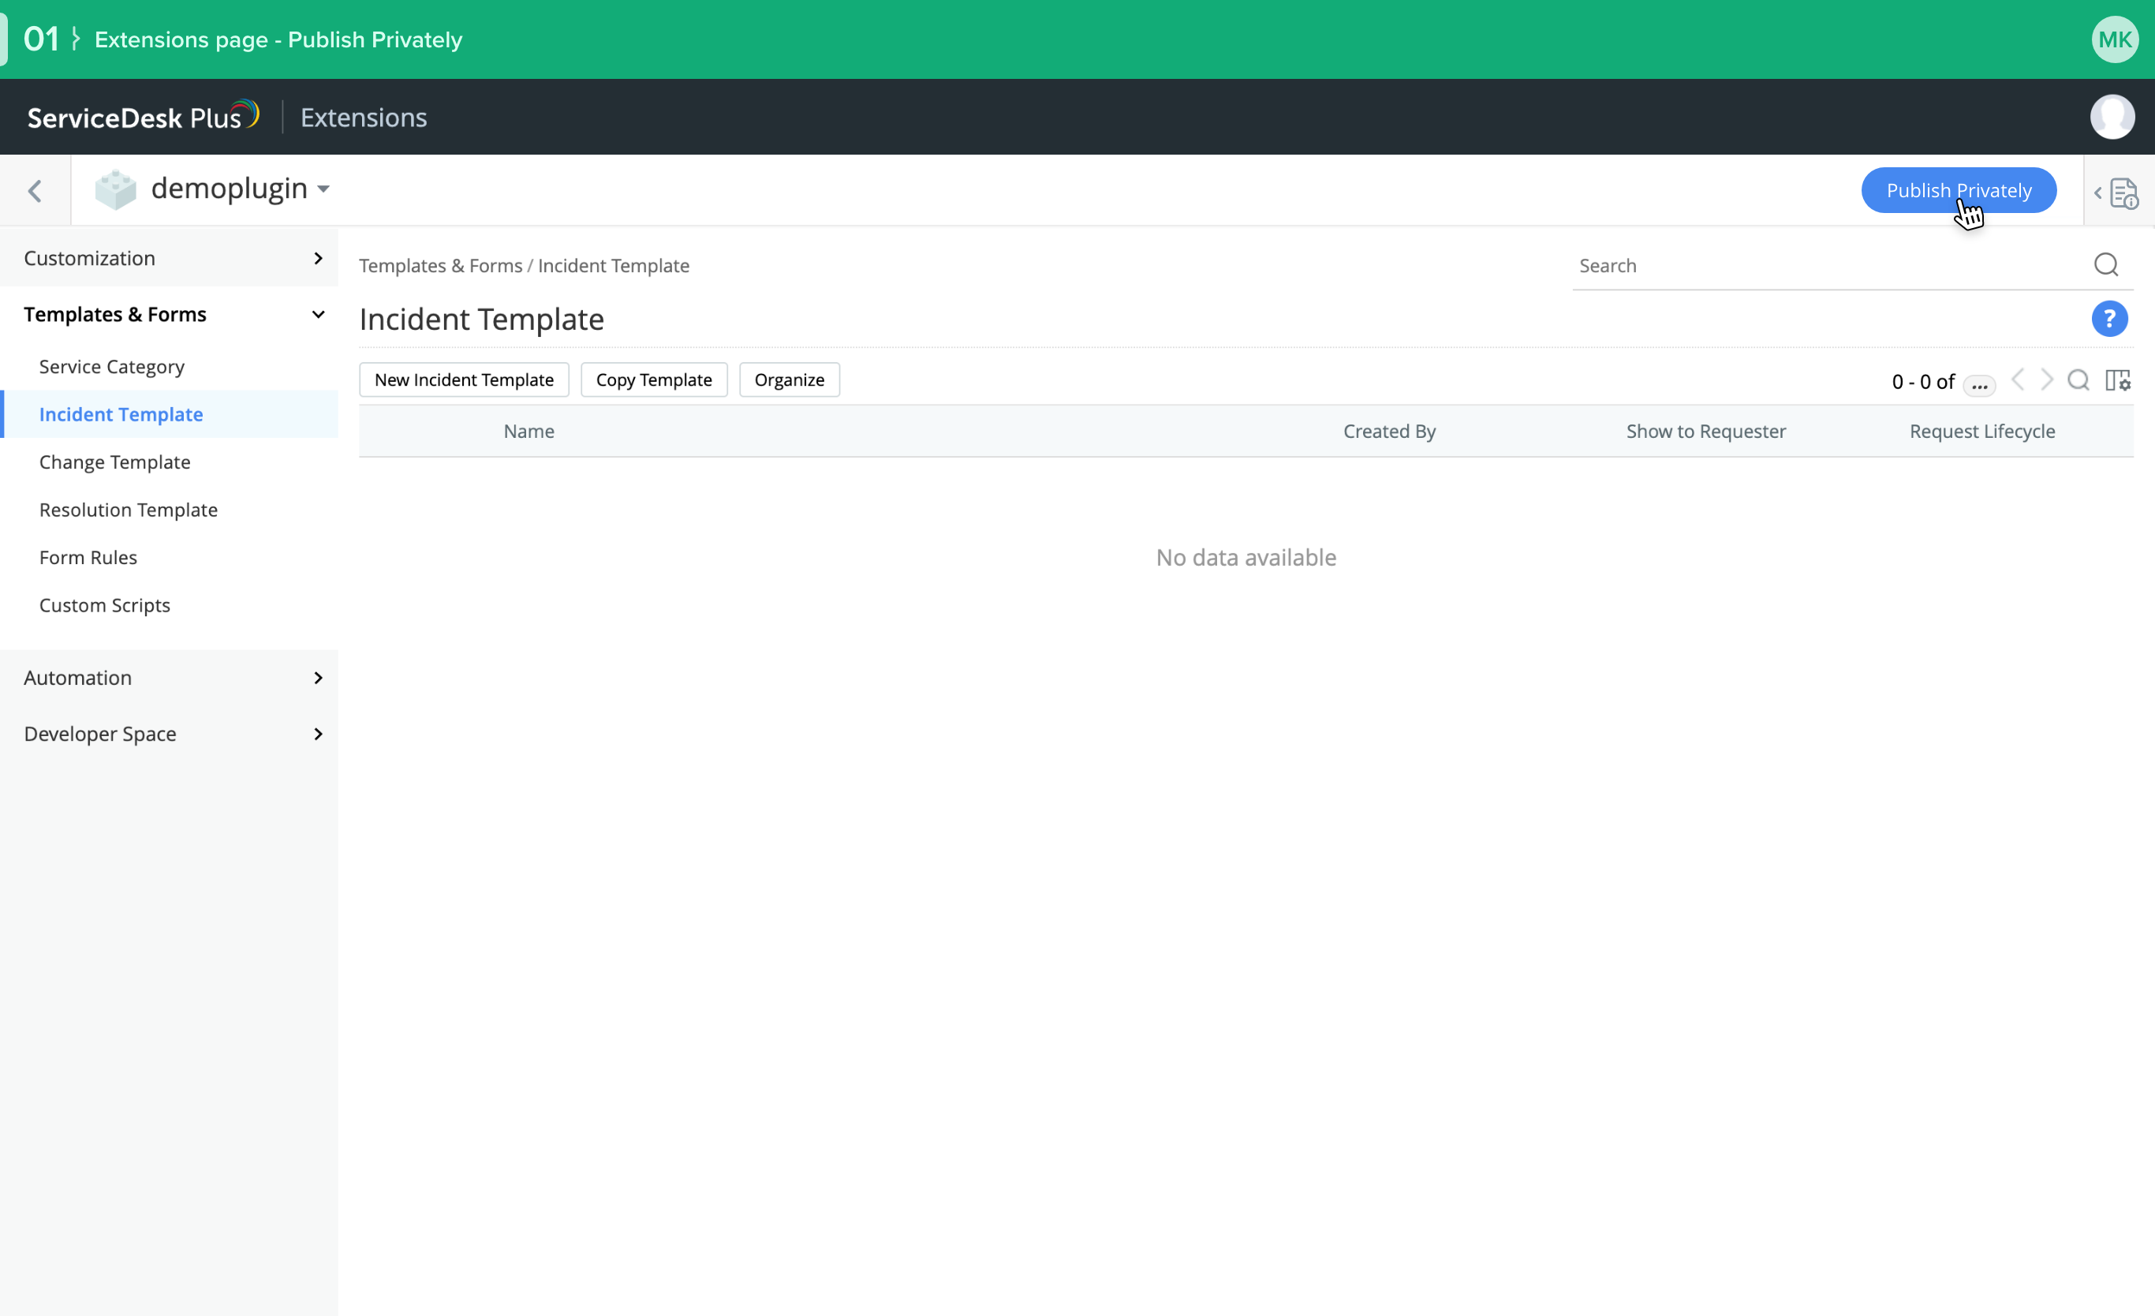2155x1316 pixels.
Task: Open Change Template in sidebar
Action: tap(114, 462)
